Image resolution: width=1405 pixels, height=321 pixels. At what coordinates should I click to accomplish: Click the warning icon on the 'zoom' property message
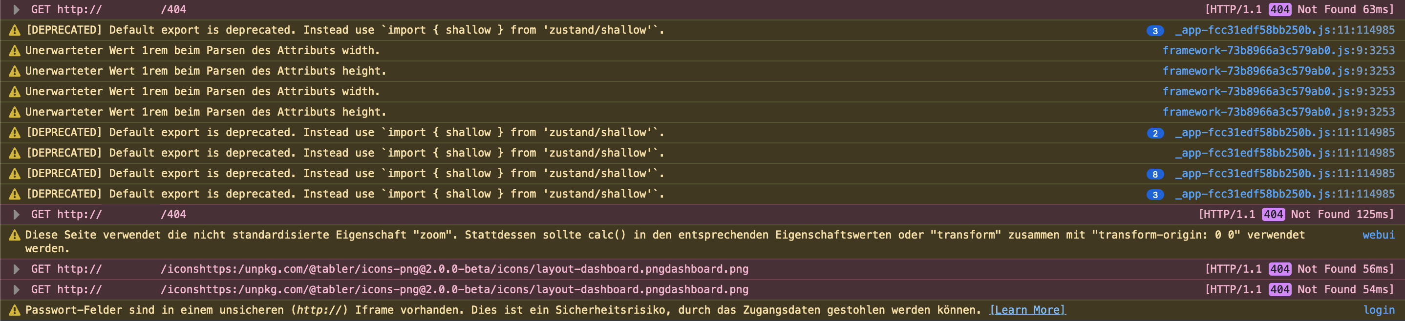point(14,235)
